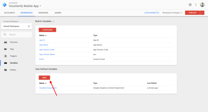Click the 'a minute ago' cell
This screenshot has height=112, width=208.
click(152, 88)
